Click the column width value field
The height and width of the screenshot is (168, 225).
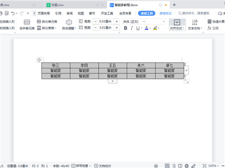pos(106,28)
